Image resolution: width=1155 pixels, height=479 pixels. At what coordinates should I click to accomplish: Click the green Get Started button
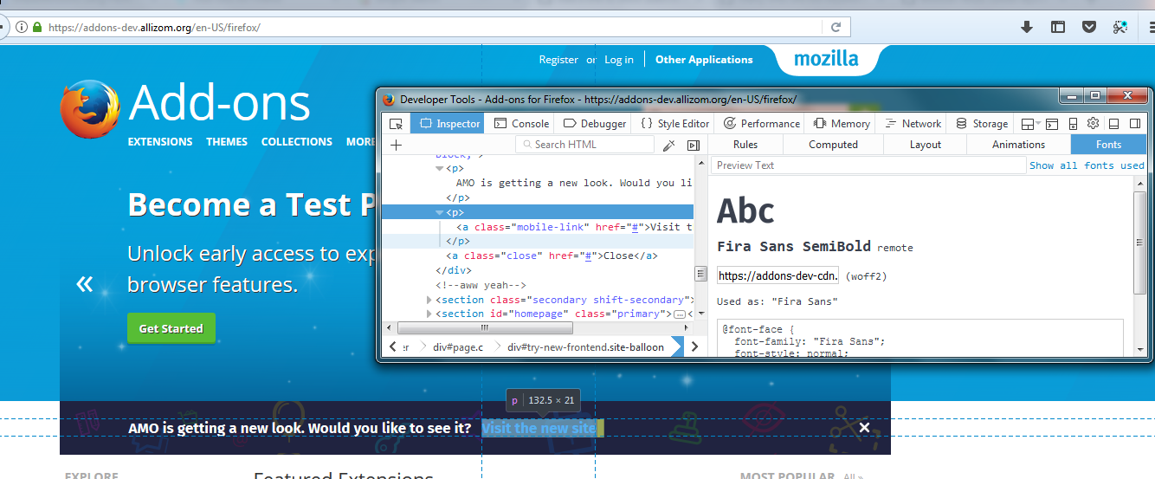point(171,328)
